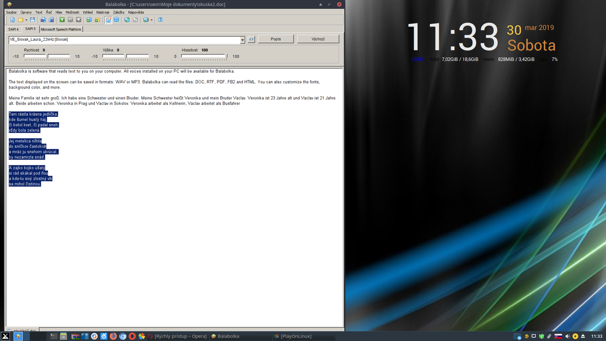Screen dimensions: 606x341
Task: Switch to the SAPI 4 tab
Action: (14, 29)
